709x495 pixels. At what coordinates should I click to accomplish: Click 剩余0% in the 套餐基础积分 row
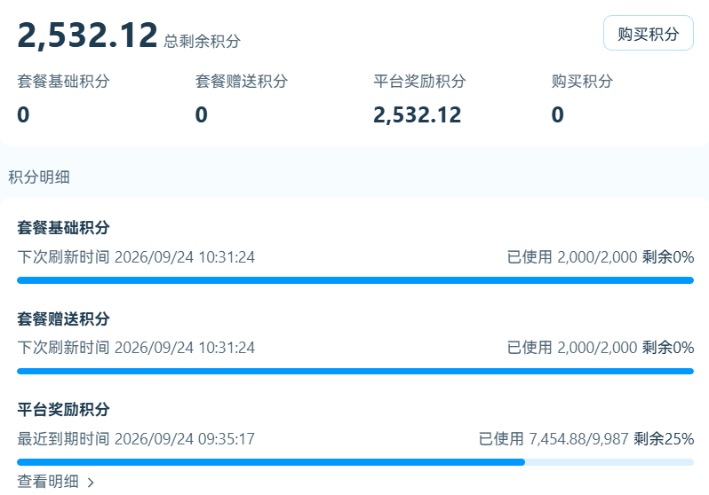668,257
